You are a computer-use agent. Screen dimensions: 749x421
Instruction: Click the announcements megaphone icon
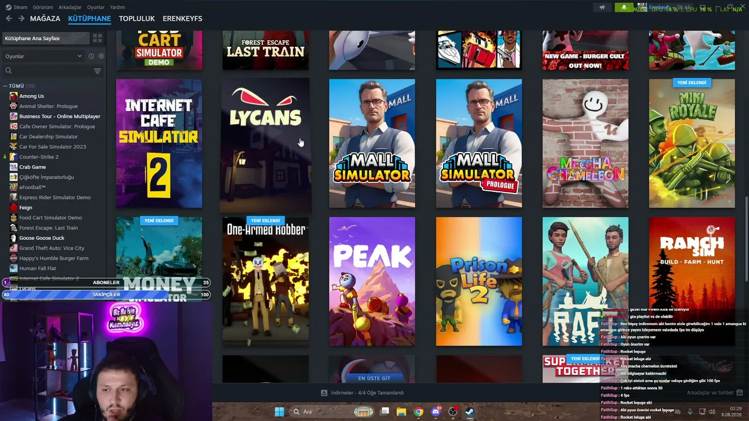[x=602, y=8]
